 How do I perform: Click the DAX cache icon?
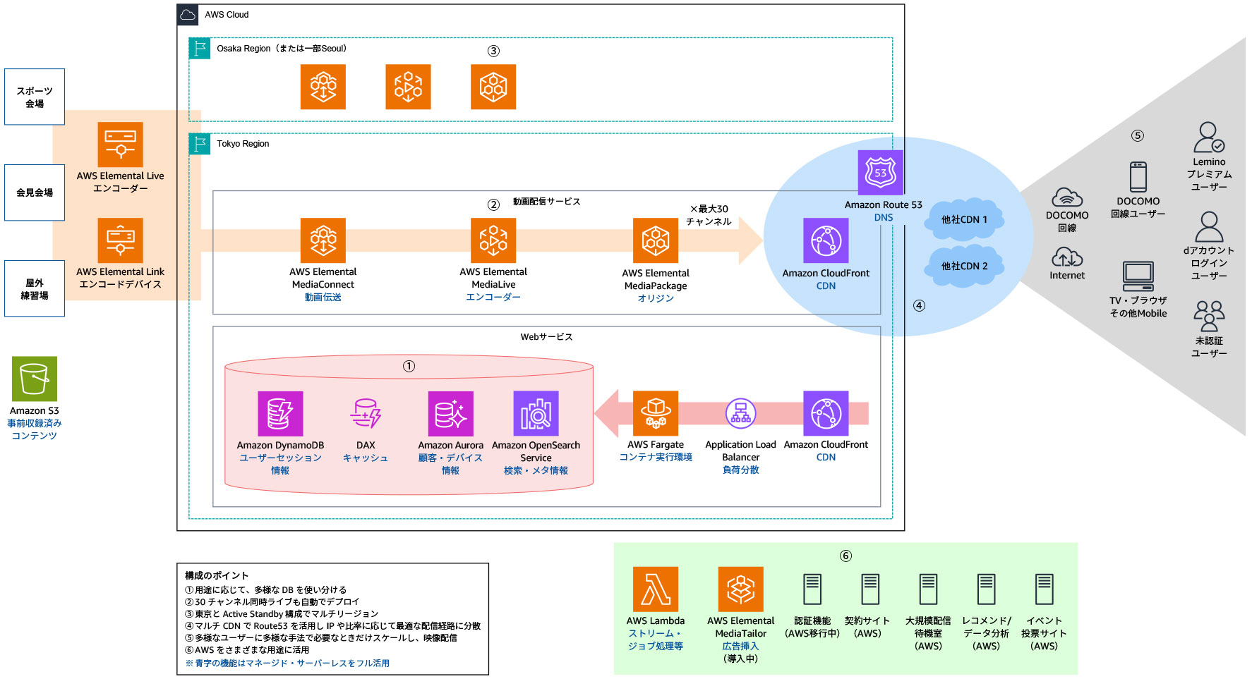pos(366,414)
